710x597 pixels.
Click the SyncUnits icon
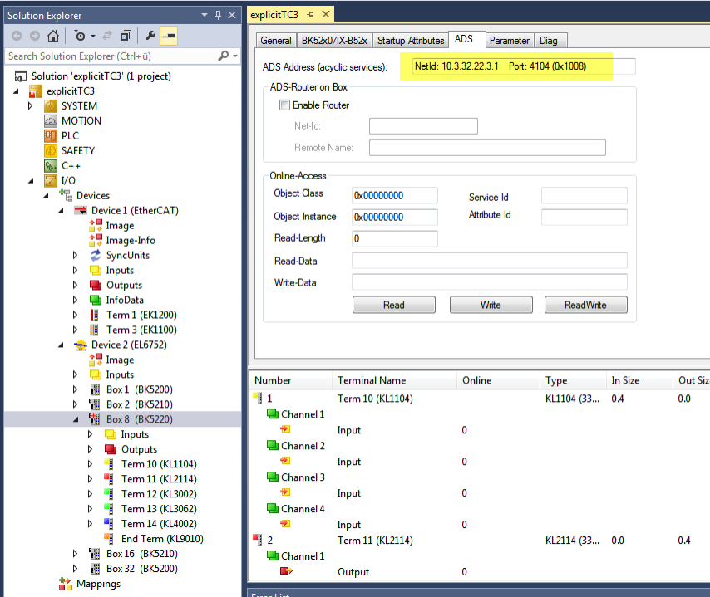95,256
